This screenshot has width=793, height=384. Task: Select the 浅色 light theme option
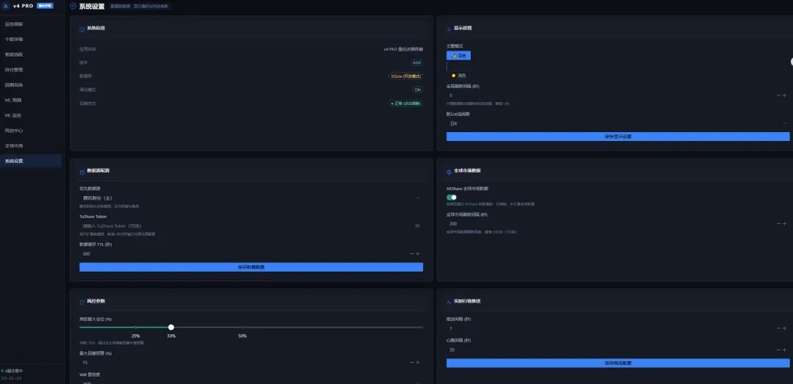459,76
